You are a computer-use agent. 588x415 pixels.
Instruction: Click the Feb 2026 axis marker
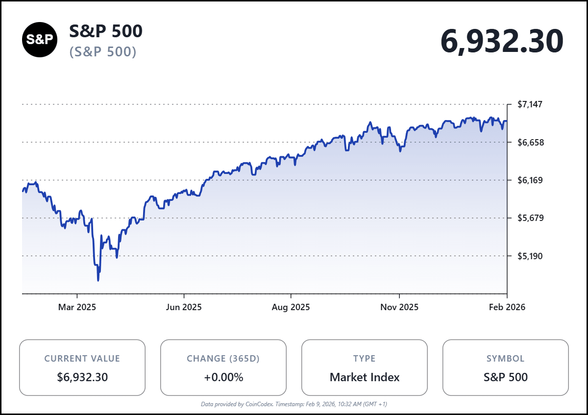[x=507, y=307]
